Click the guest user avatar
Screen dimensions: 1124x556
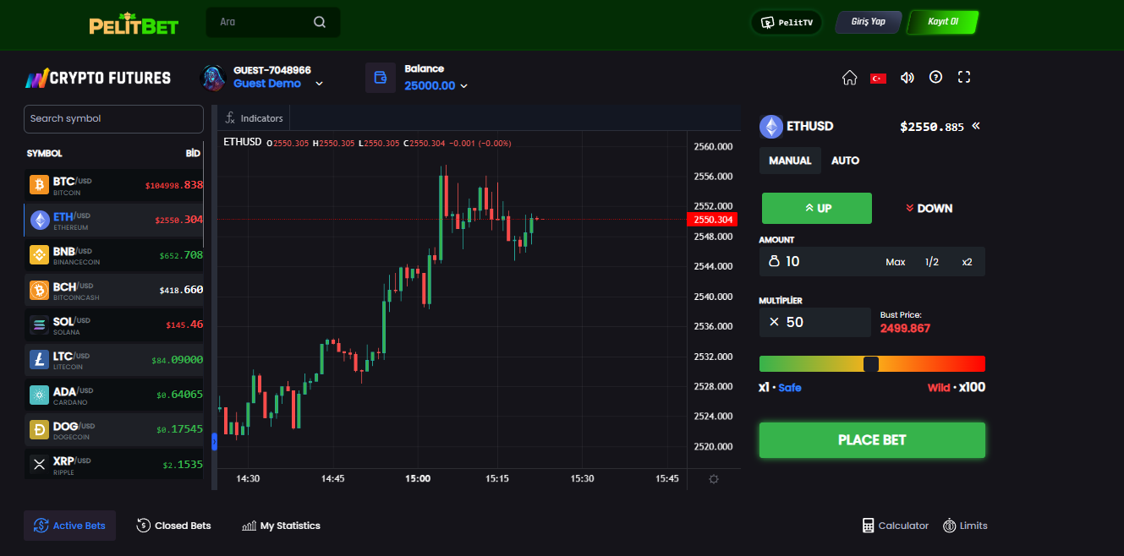pos(213,78)
